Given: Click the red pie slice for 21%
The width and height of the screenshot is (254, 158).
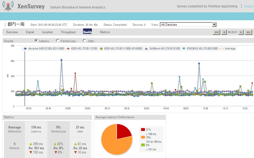Looking at the screenshot, I should tap(123, 132).
